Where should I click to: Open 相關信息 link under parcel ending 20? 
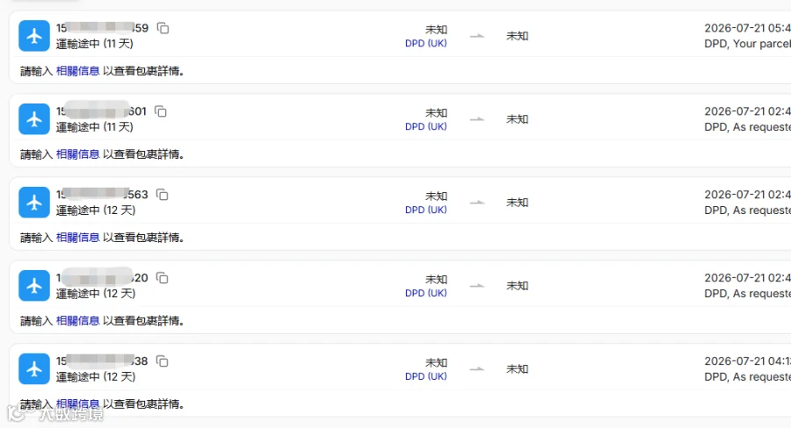pos(77,321)
